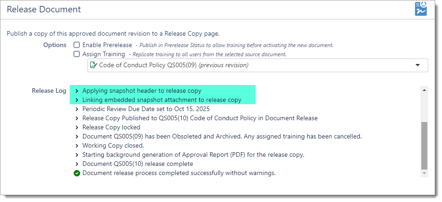Image resolution: width=442 pixels, height=202 pixels.
Task: Click the document signature icon in header
Action: tap(421, 9)
